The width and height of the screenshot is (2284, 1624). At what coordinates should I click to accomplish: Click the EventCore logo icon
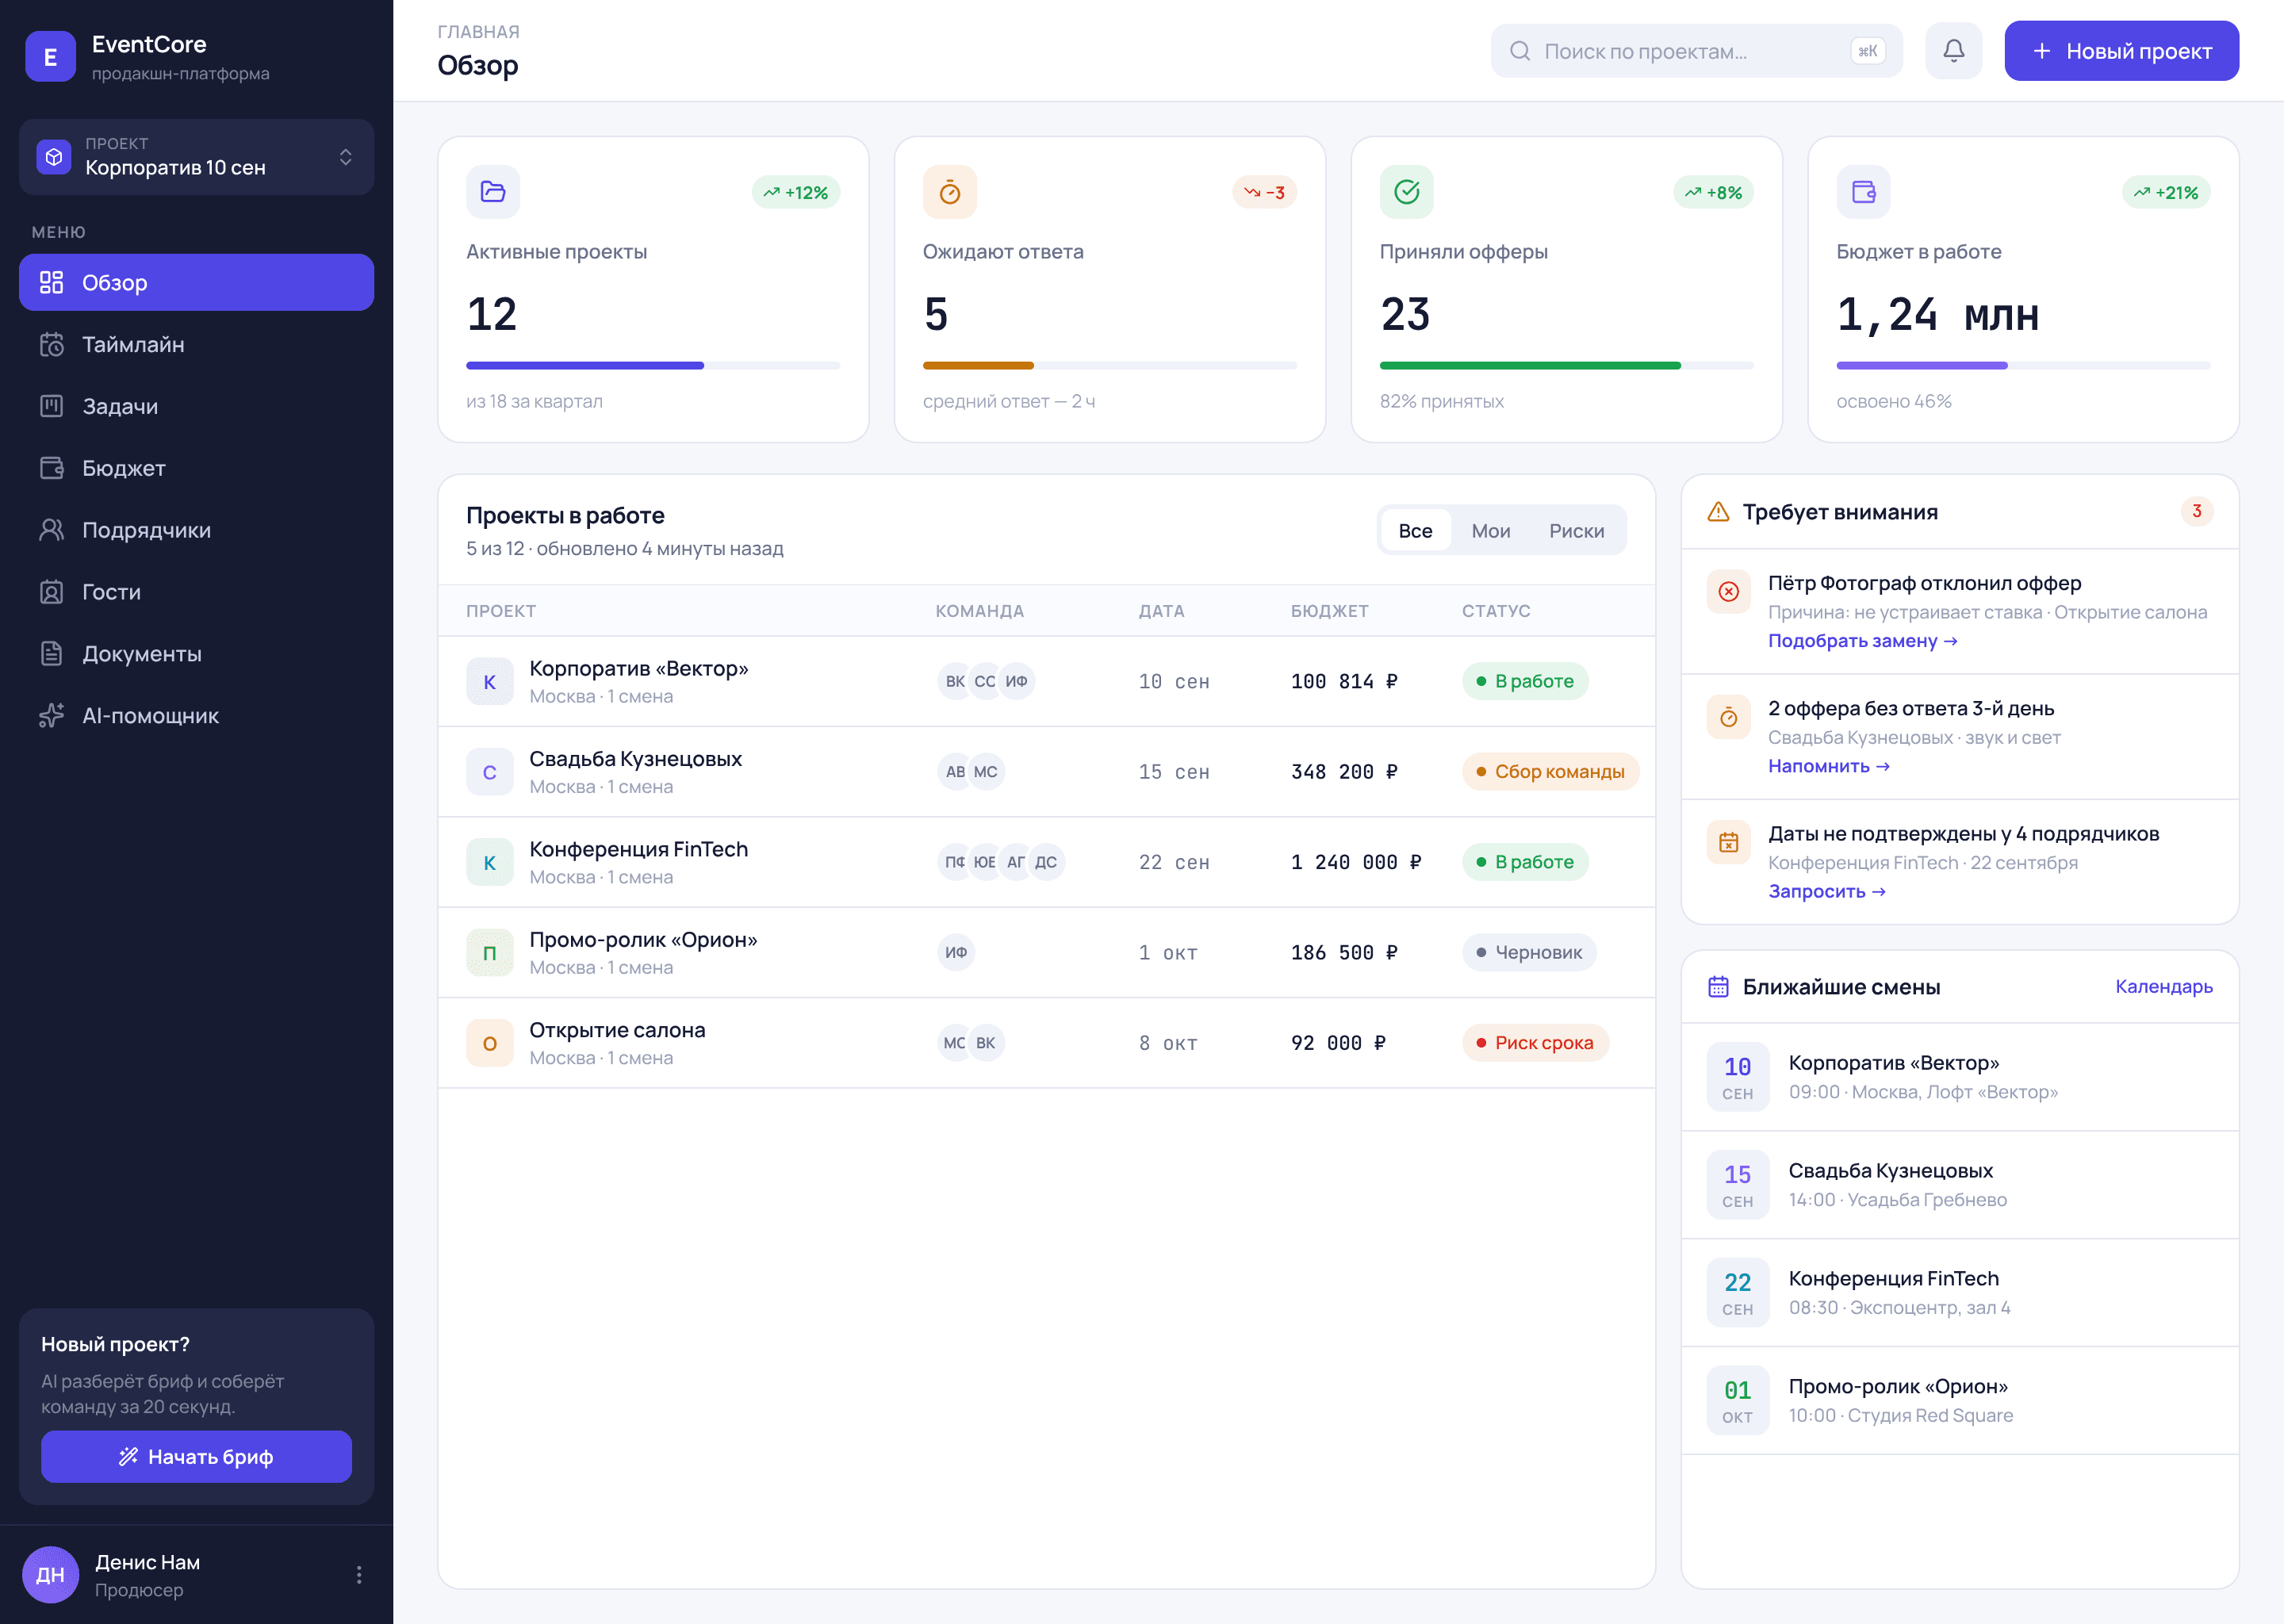coord(51,57)
